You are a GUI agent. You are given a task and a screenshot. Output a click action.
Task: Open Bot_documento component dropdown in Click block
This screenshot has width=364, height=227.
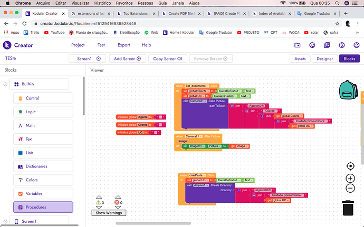197,86
